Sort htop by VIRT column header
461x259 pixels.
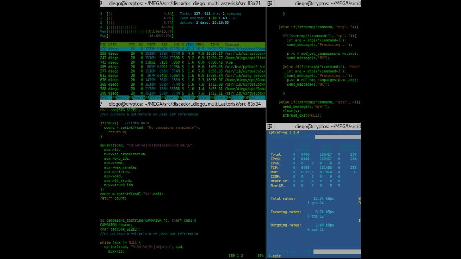coord(151,45)
